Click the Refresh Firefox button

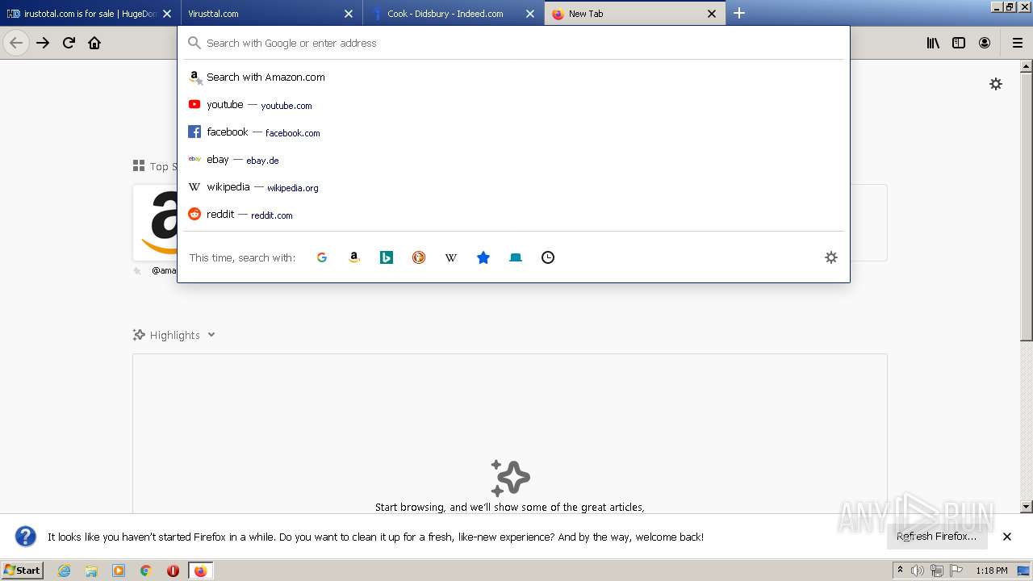point(937,537)
